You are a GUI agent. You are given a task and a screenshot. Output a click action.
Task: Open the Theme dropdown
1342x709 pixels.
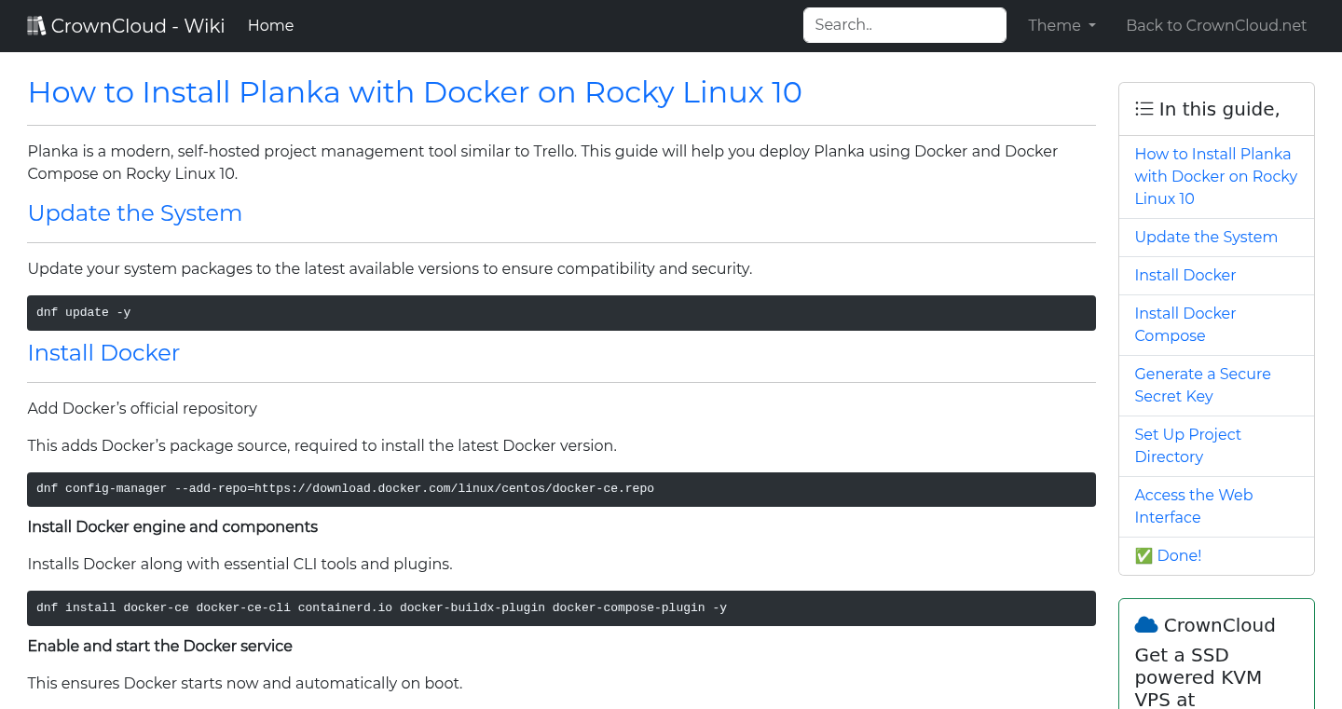[1061, 25]
